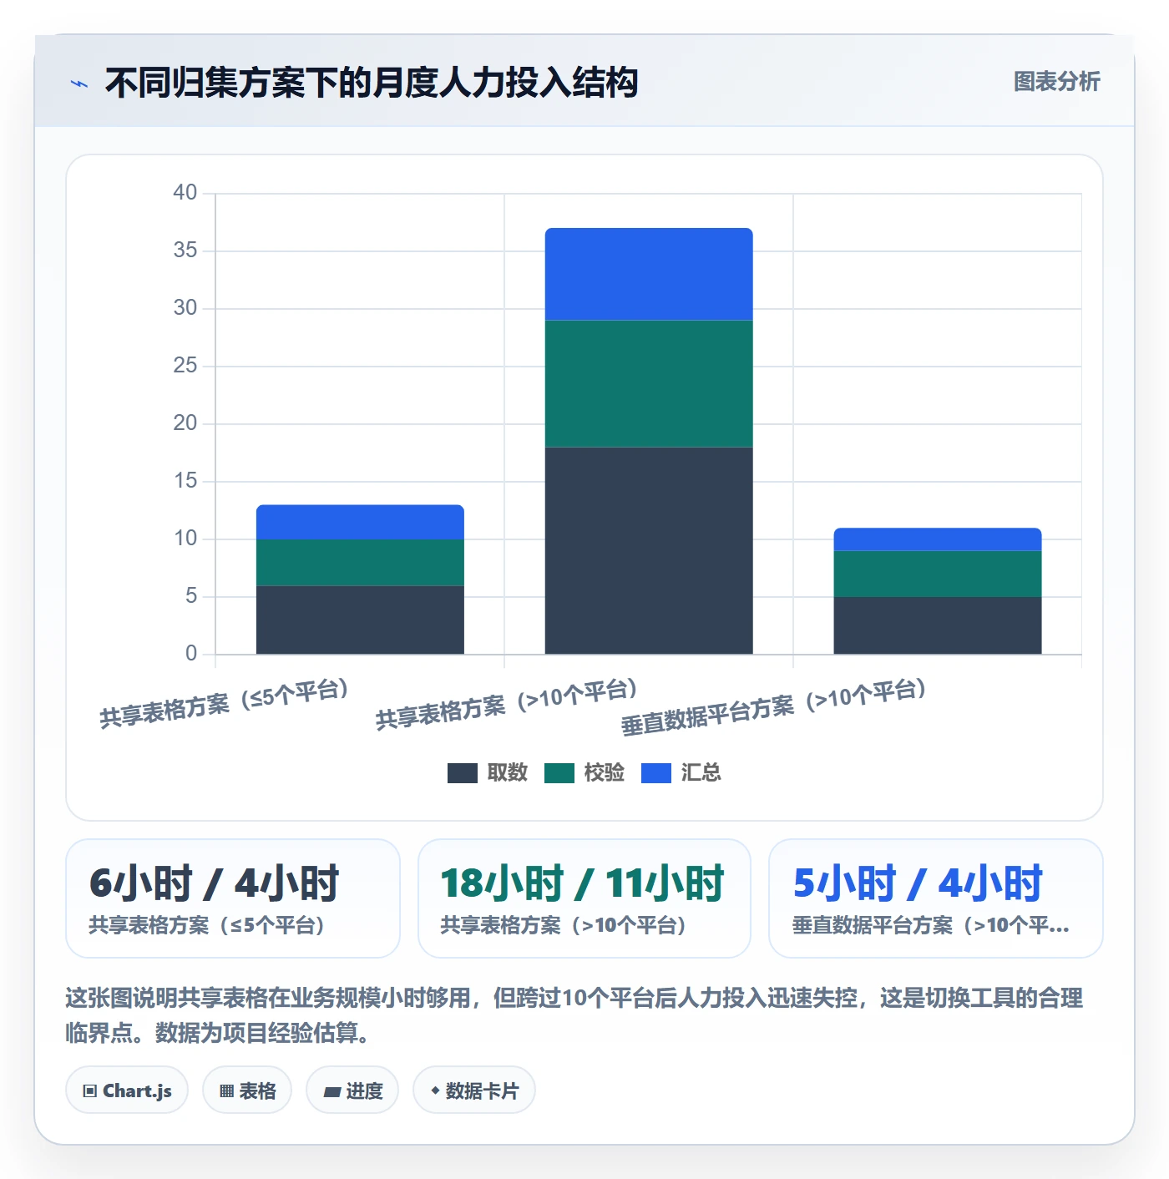Open the 5小时 / 4小时 data card
Image resolution: width=1169 pixels, height=1179 pixels.
coord(936,898)
